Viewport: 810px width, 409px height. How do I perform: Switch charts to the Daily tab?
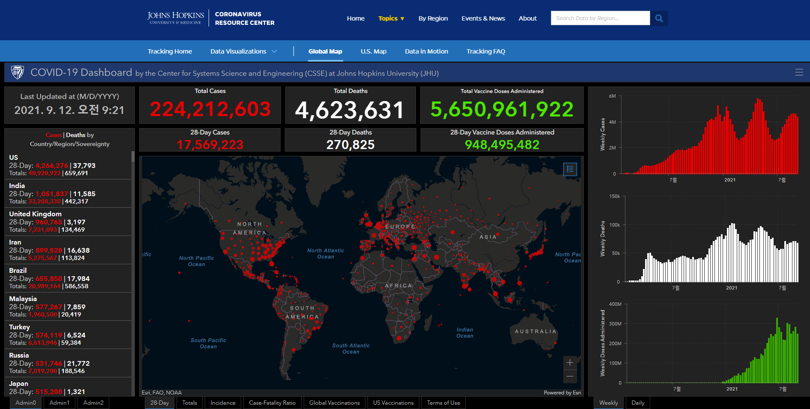coord(638,403)
